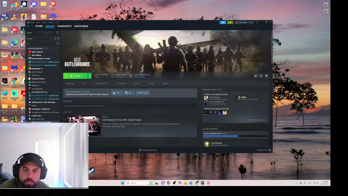This screenshot has width=348, height=196.
Task: Add PUBG to favorites heart icon
Action: (266, 76)
